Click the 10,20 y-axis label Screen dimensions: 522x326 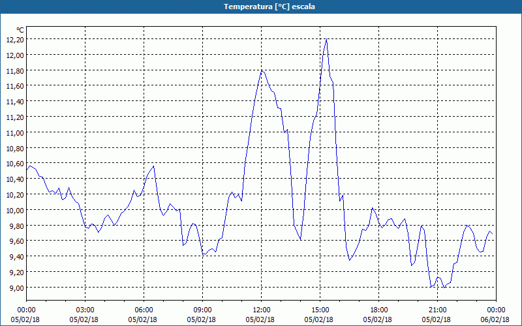15,194
